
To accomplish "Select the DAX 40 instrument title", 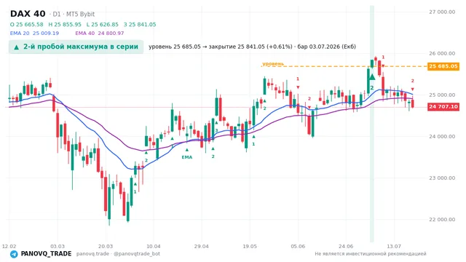I will click(x=28, y=14).
